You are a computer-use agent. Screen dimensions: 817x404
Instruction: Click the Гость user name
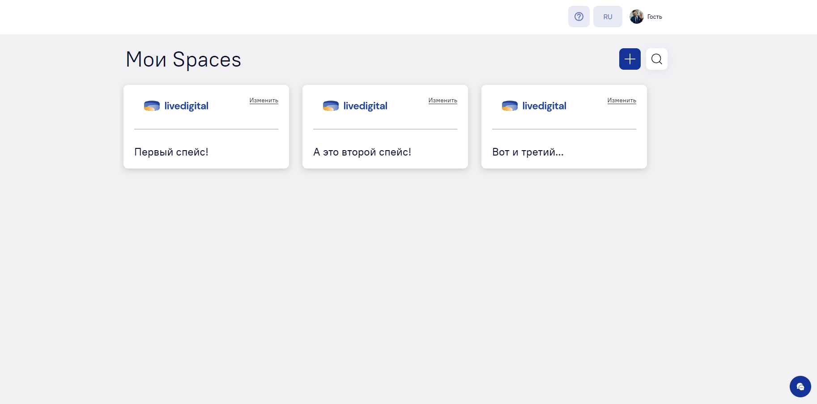(x=655, y=17)
